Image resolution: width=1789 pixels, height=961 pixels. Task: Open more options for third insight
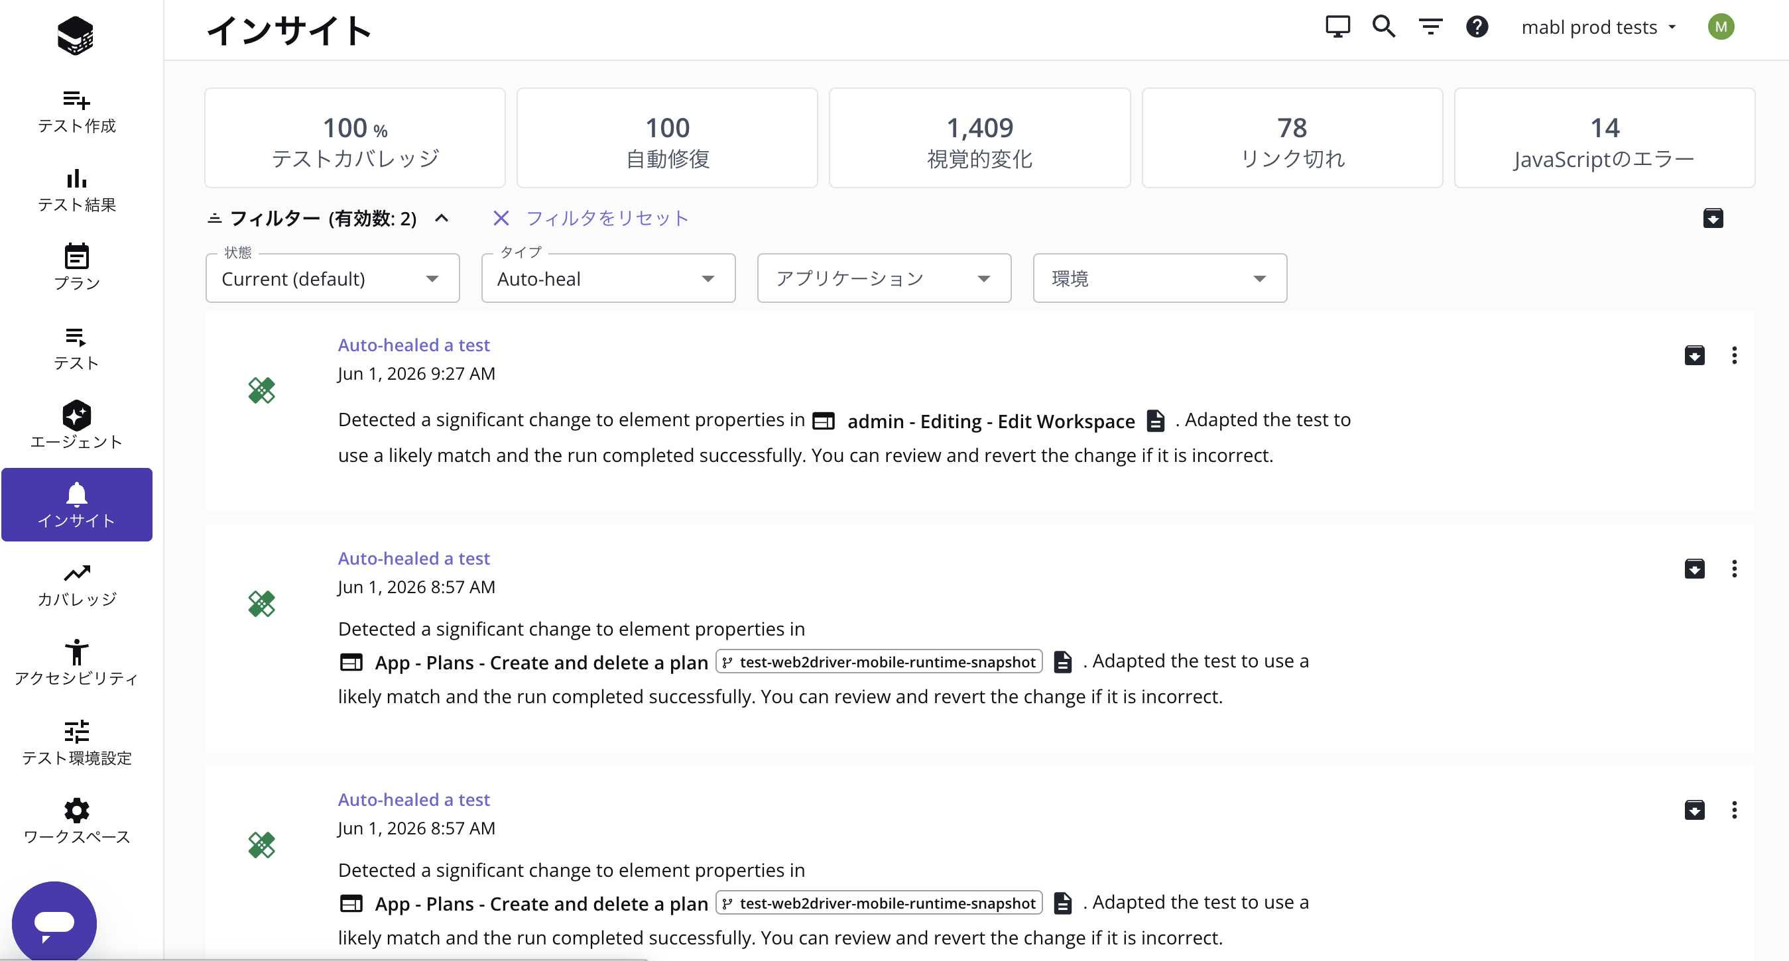click(x=1734, y=810)
